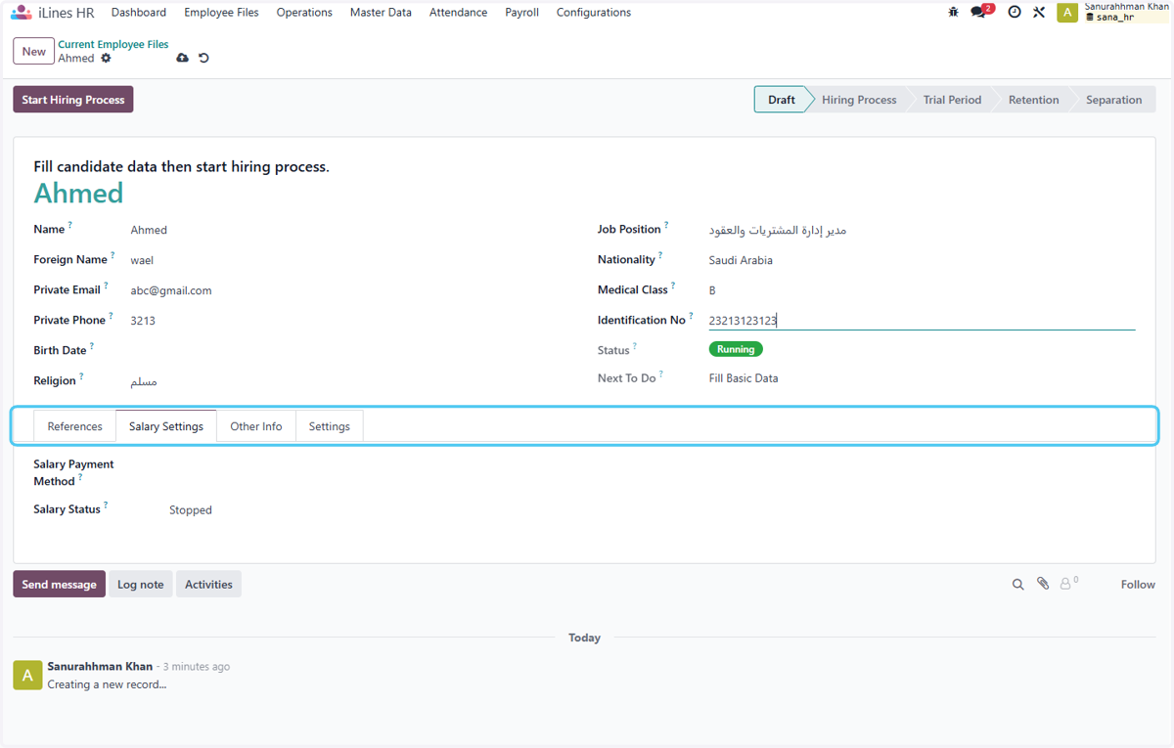This screenshot has height=748, width=1174.
Task: Click the New button
Action: (x=34, y=52)
